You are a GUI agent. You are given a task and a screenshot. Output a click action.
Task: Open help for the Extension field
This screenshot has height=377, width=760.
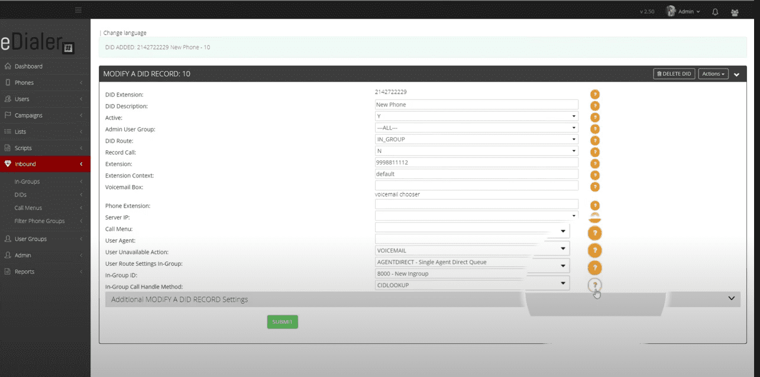(595, 163)
